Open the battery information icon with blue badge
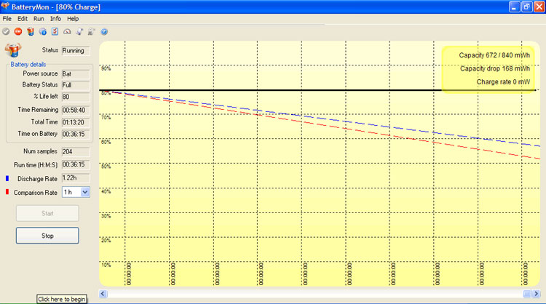546x304 pixels. pyautogui.click(x=43, y=32)
